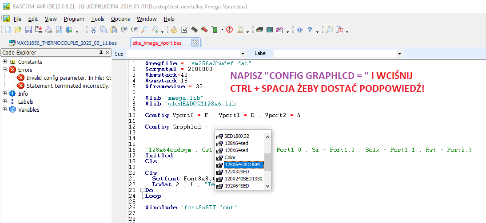Expand the Info tree node
This screenshot has width=486, height=223.
[x=4, y=94]
